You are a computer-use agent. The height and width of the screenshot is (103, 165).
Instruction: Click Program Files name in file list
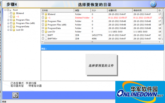(54, 21)
